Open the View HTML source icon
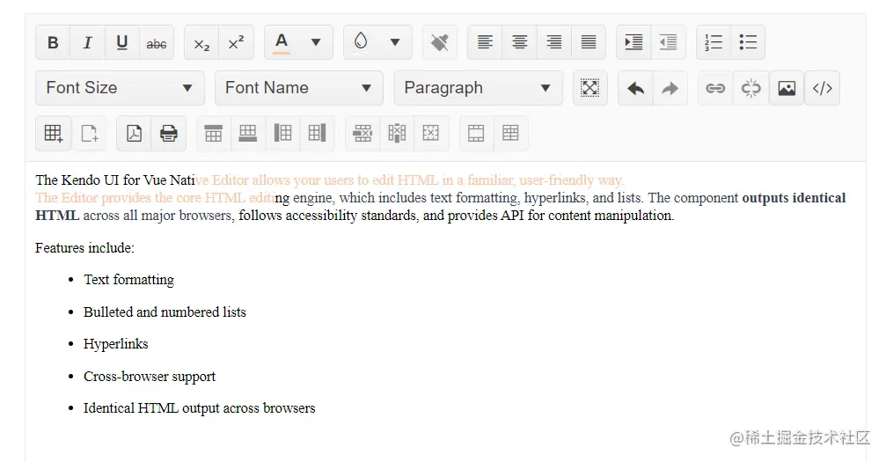 [822, 88]
